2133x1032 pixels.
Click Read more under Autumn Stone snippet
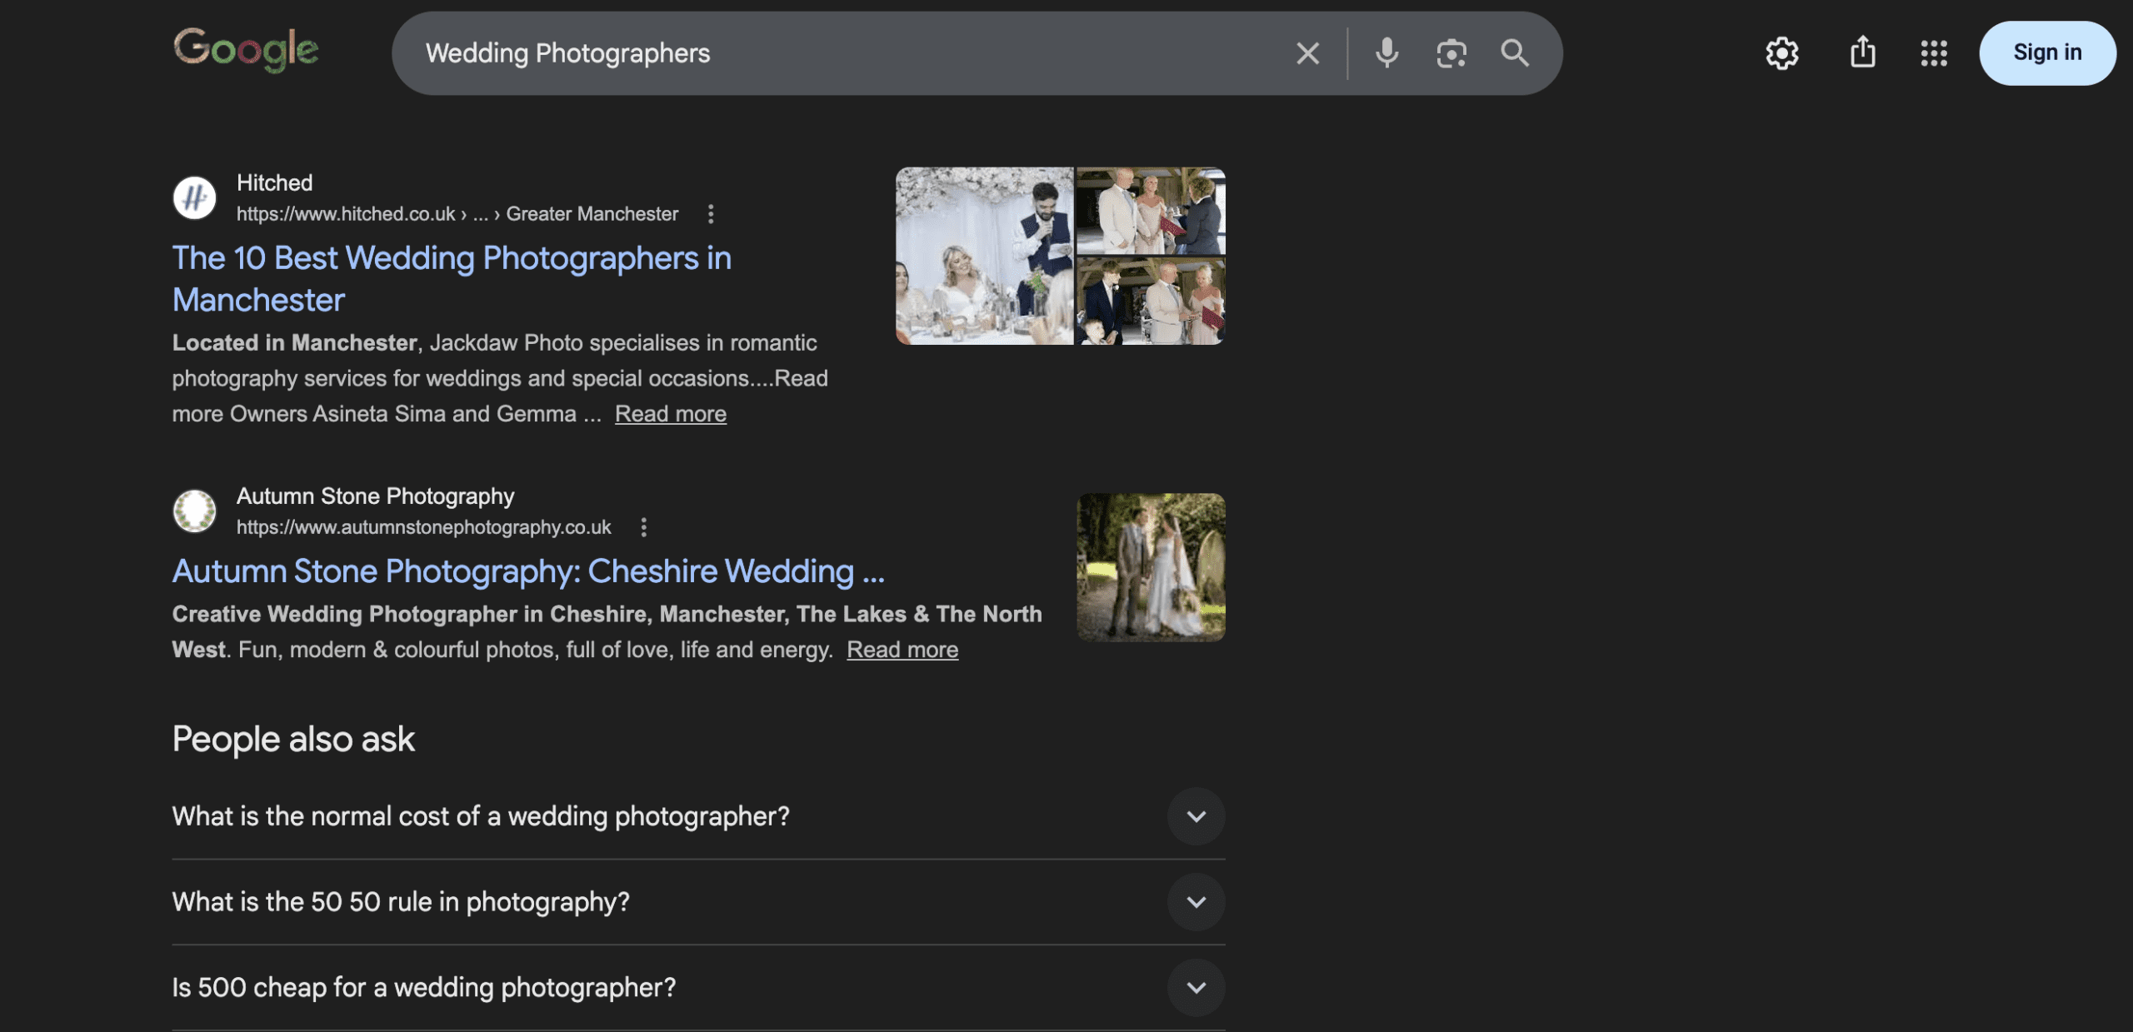tap(902, 650)
